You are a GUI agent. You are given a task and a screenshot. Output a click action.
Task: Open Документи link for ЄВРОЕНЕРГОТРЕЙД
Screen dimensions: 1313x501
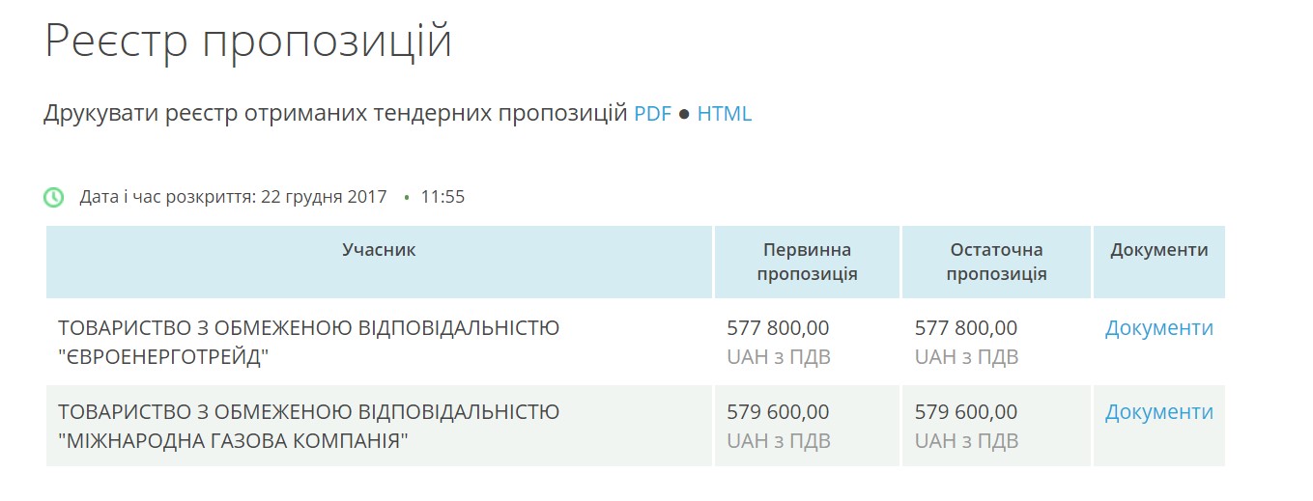pyautogui.click(x=1158, y=328)
